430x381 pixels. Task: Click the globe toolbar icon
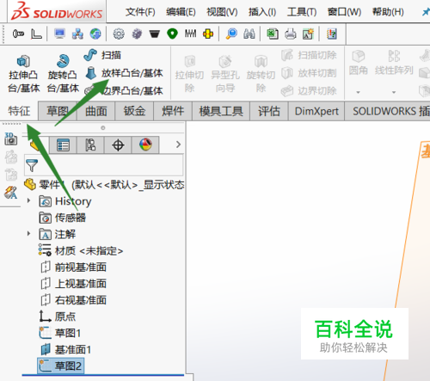(x=95, y=34)
